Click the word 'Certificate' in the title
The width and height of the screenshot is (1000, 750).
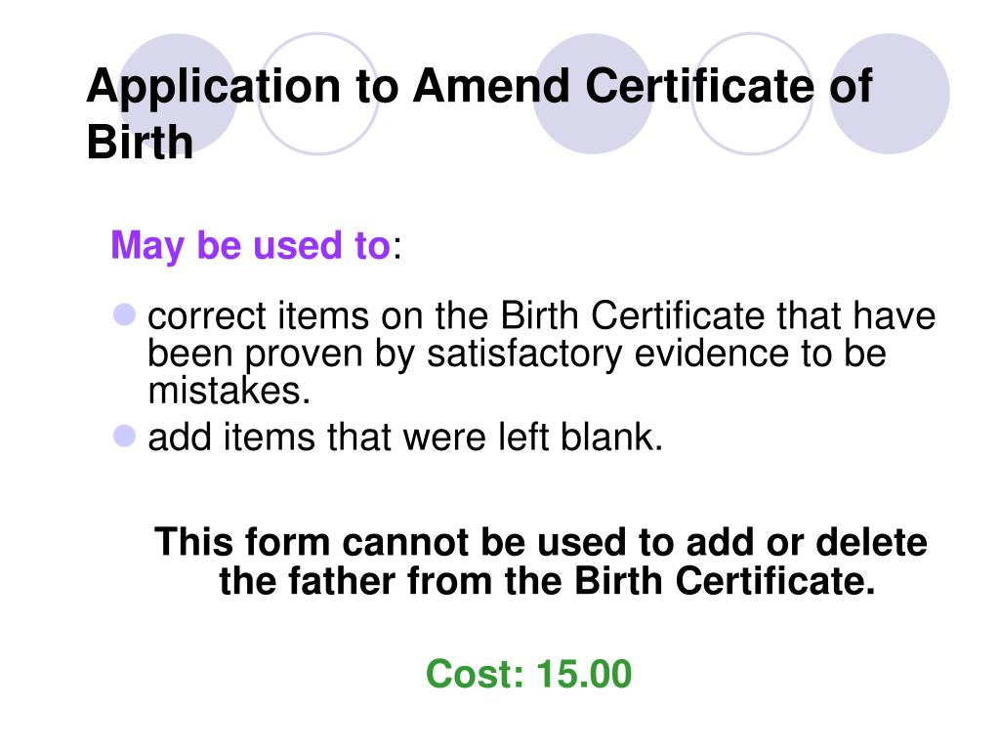point(699,86)
